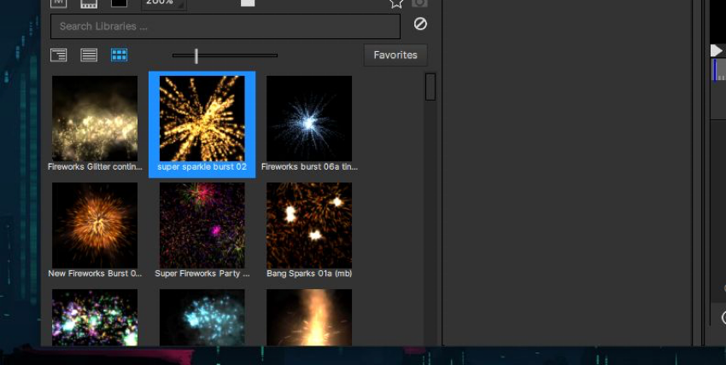Select the multicolor sparkle thumbnail in the last row
Screen dimensions: 726x365
pos(95,317)
